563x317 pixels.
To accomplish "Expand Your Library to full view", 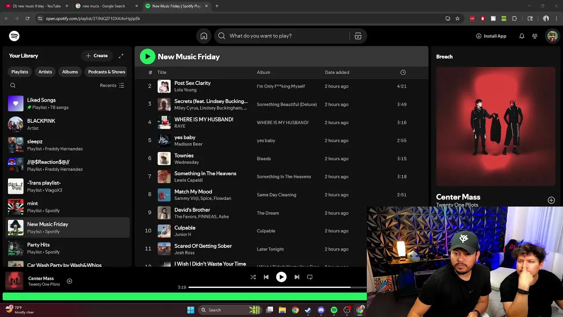I will (121, 56).
